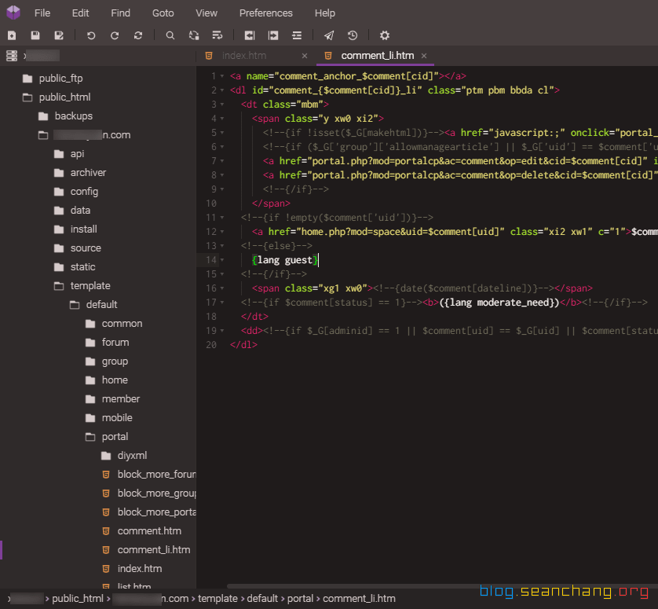Click the Find and Replace toolbar icon
Image resolution: width=658 pixels, height=609 pixels.
pyautogui.click(x=193, y=35)
